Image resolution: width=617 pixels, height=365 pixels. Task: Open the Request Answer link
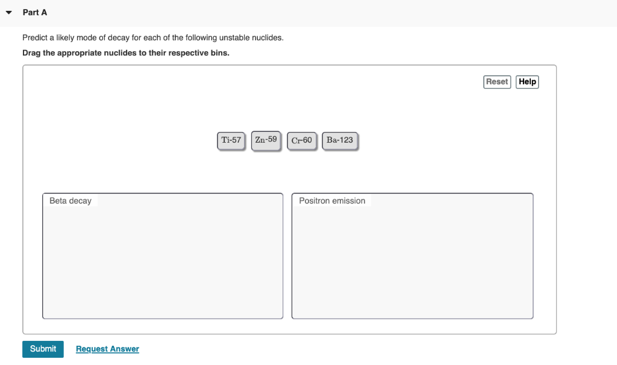coord(107,349)
